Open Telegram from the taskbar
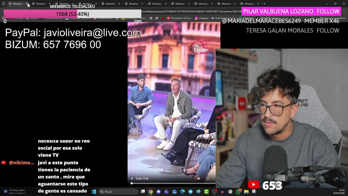Viewport: 348px width, 196px height. point(190,192)
